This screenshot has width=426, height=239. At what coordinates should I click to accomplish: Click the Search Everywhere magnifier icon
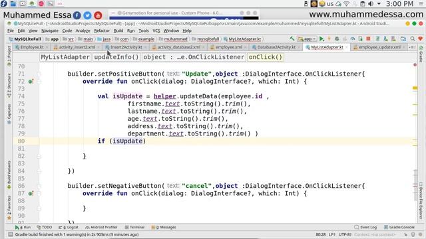click(x=413, y=39)
